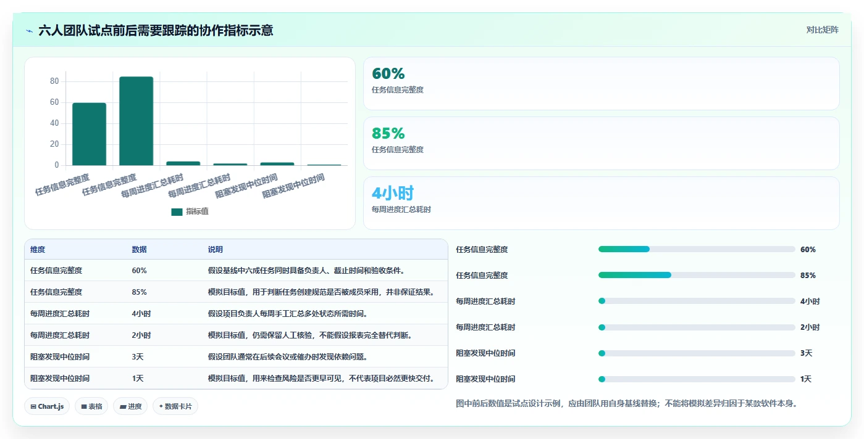Click table cell 3天 in 数据 column

[137, 357]
